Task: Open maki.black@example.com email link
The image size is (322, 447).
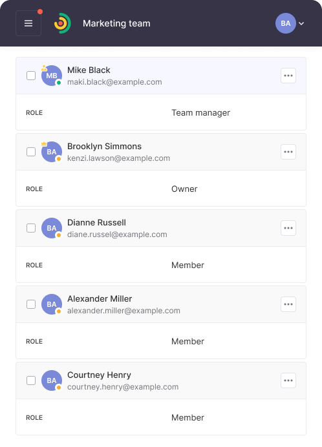Action: coord(114,82)
